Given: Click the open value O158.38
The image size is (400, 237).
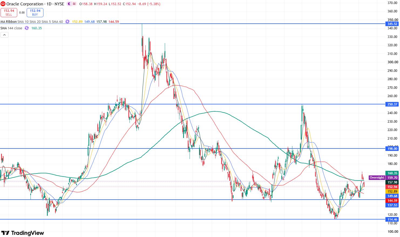Looking at the screenshot, I should coord(86,4).
